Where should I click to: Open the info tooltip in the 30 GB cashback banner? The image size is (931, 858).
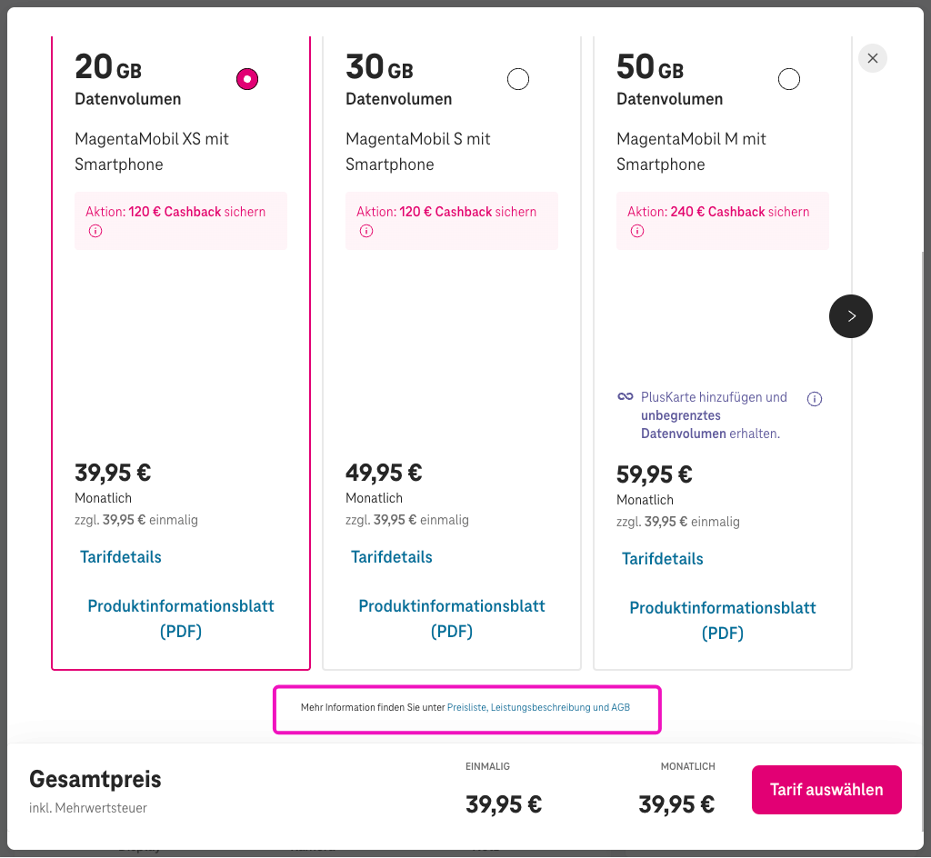(x=365, y=231)
